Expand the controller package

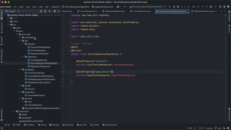pos(19,38)
